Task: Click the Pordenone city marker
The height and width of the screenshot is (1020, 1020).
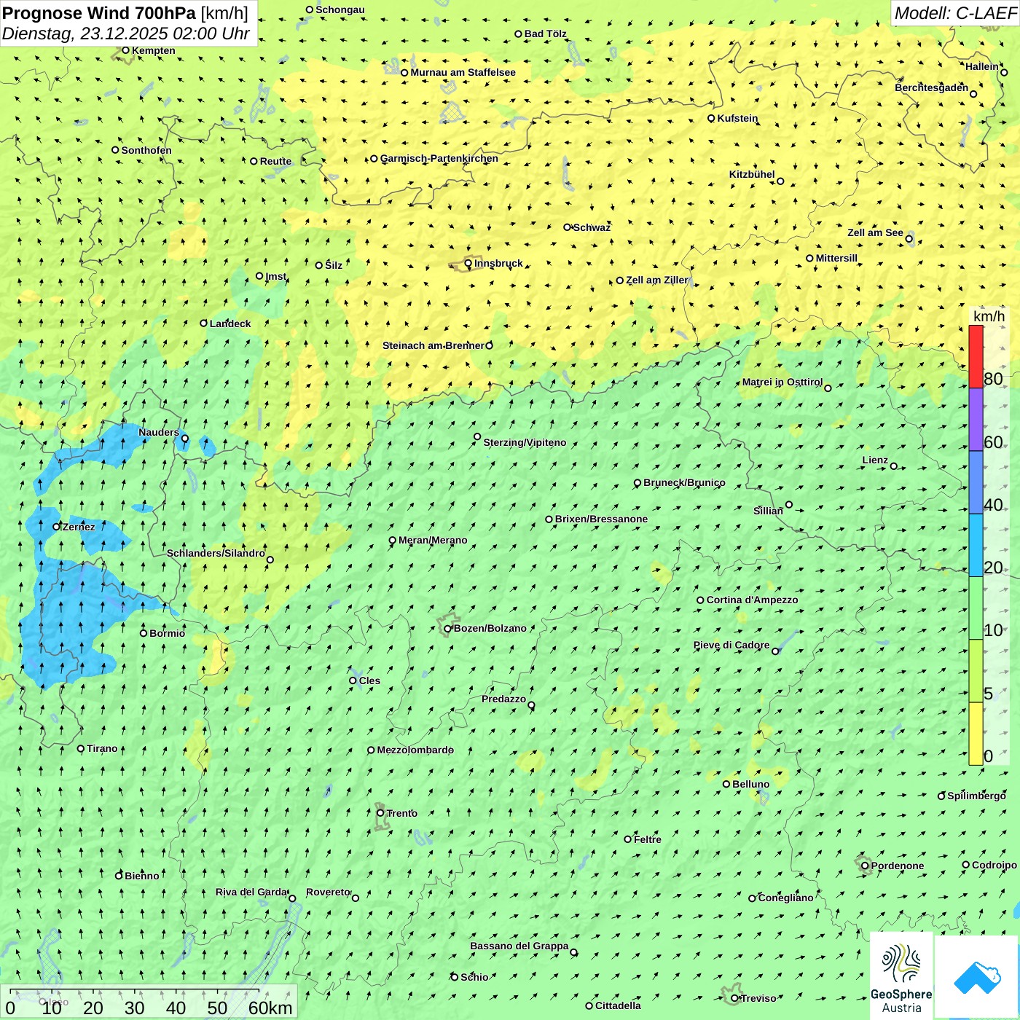Action: click(865, 866)
